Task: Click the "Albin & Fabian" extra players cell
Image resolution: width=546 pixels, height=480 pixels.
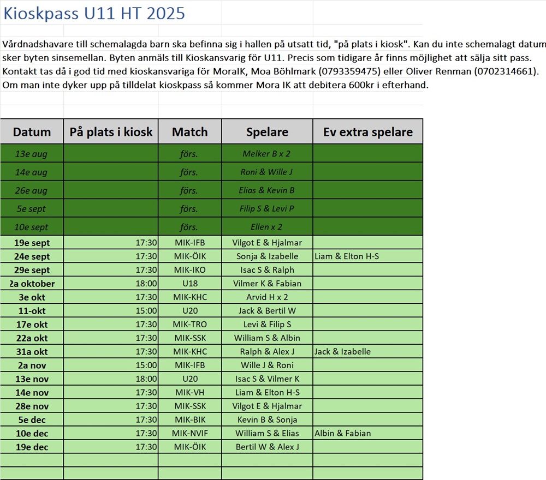Action: [x=367, y=434]
